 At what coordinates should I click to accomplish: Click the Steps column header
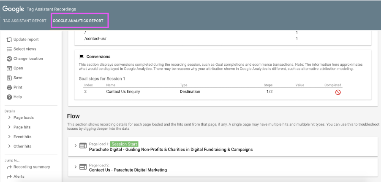tap(268, 85)
